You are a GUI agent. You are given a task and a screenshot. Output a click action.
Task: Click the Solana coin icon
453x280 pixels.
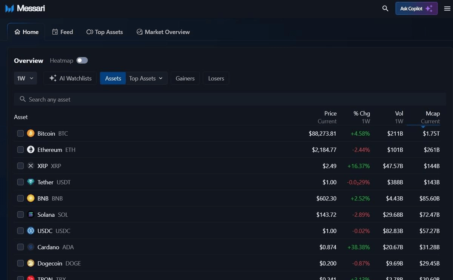[31, 214]
